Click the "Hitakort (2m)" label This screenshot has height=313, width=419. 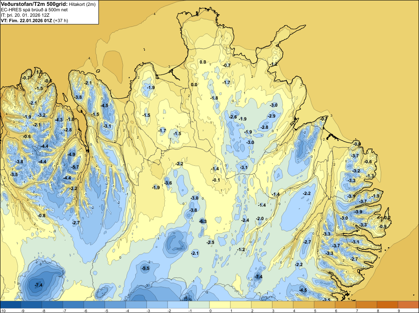click(x=82, y=4)
